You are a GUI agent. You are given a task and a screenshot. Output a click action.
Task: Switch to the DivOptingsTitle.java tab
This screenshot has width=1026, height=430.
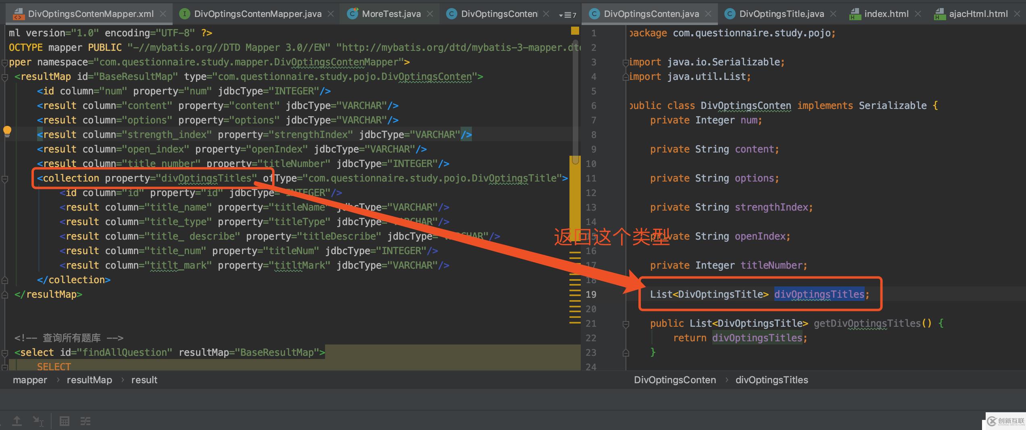click(781, 14)
